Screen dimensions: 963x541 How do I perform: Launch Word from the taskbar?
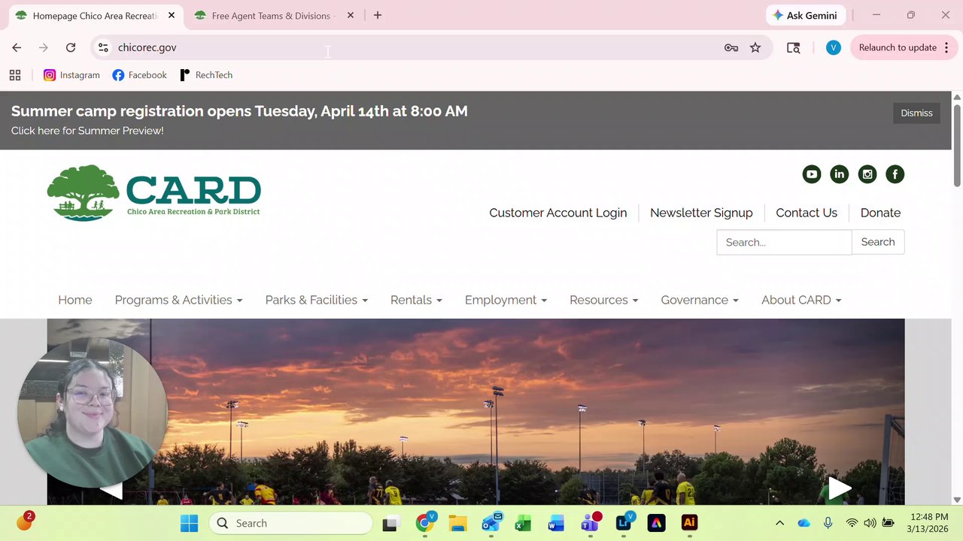(x=556, y=523)
